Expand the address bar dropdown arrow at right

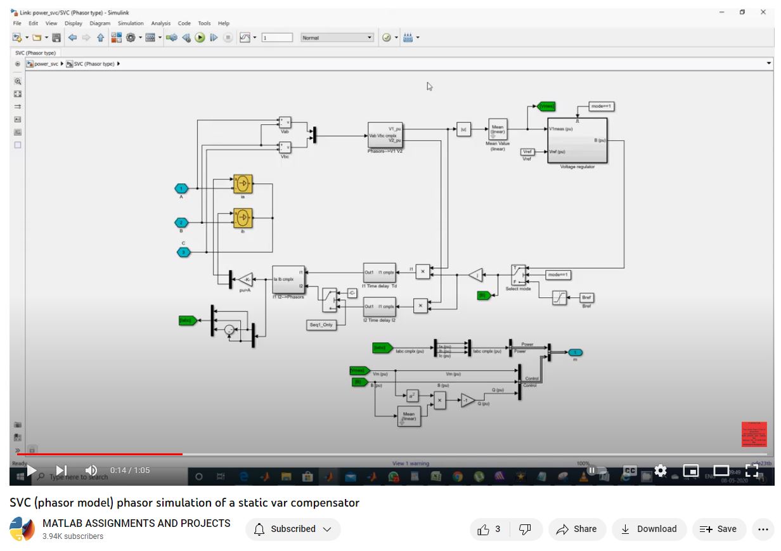(x=769, y=63)
